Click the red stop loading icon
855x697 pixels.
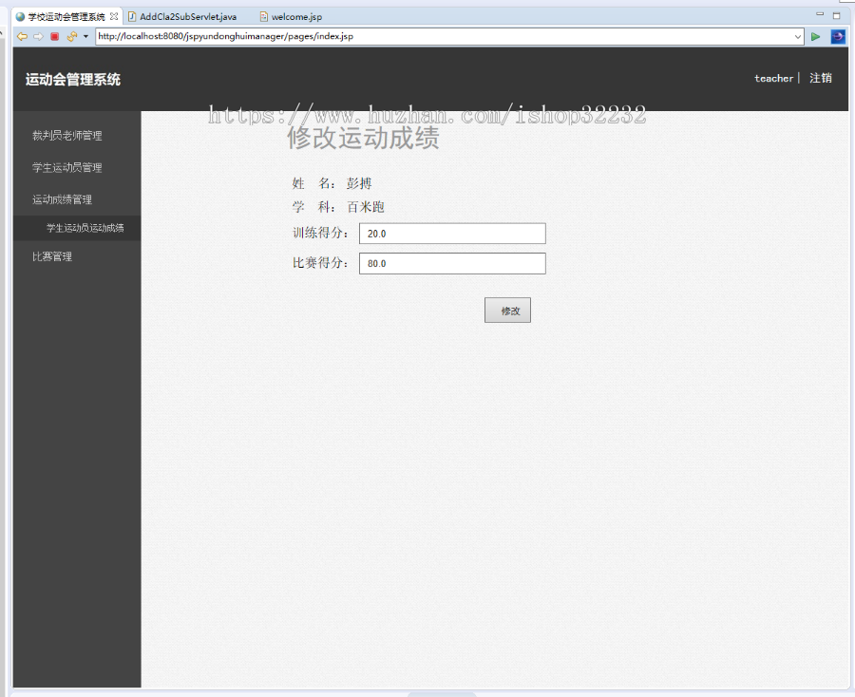click(55, 36)
